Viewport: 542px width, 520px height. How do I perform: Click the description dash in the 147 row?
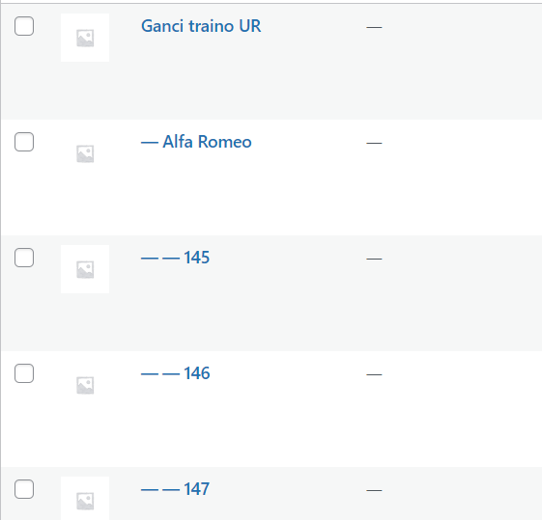[374, 490]
